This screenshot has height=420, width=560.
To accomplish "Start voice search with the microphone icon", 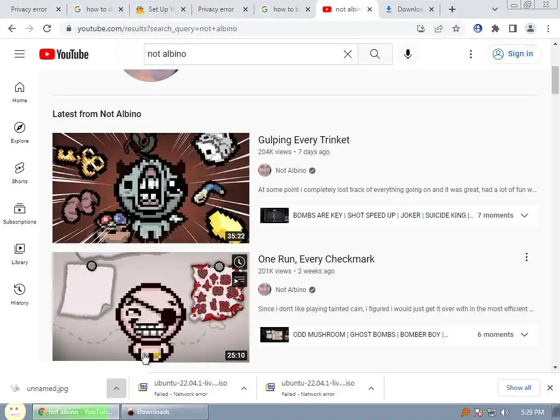I will 407,54.
